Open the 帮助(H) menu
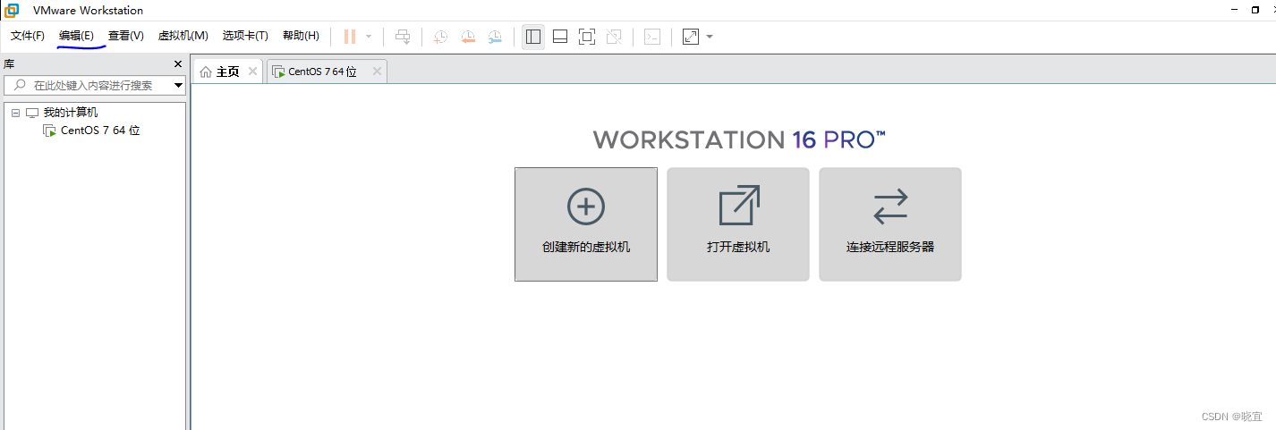This screenshot has width=1276, height=430. pos(301,36)
